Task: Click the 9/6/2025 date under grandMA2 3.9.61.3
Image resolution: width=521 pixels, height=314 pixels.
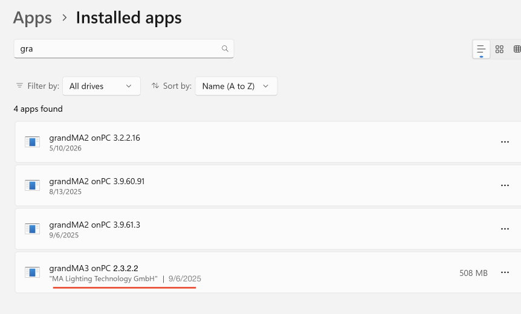Action: pyautogui.click(x=64, y=235)
